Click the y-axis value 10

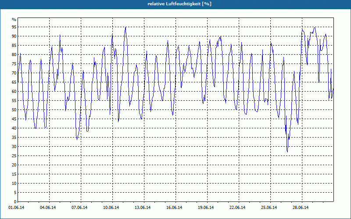14,184
